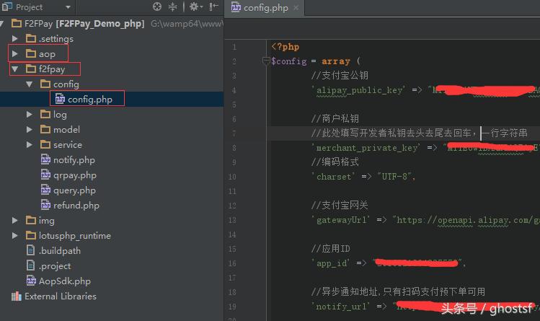Select refund.php in the project tree
This screenshot has width=540, height=321.
[76, 206]
